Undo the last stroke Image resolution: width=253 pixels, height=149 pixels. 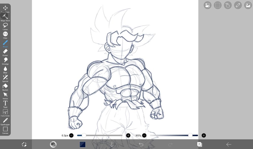(x=141, y=144)
